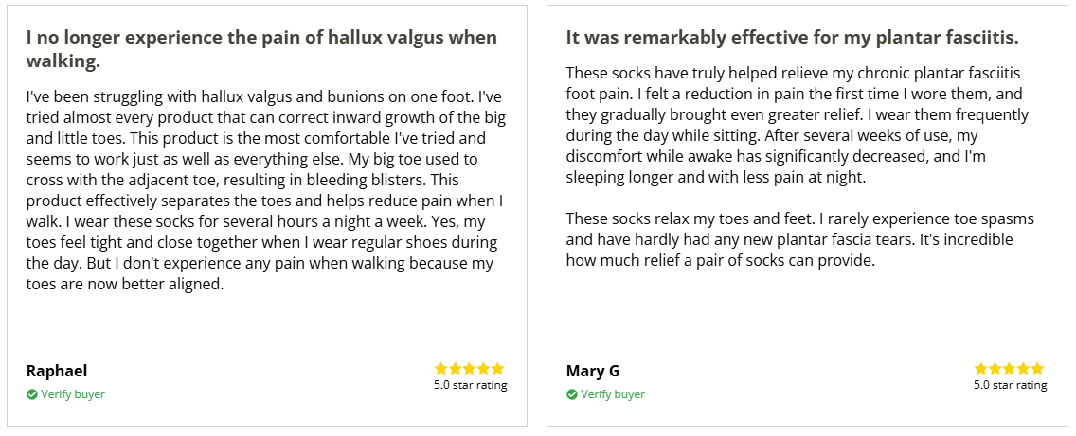
Task: Click "Verify buyer" text under Mary G
Action: [613, 394]
